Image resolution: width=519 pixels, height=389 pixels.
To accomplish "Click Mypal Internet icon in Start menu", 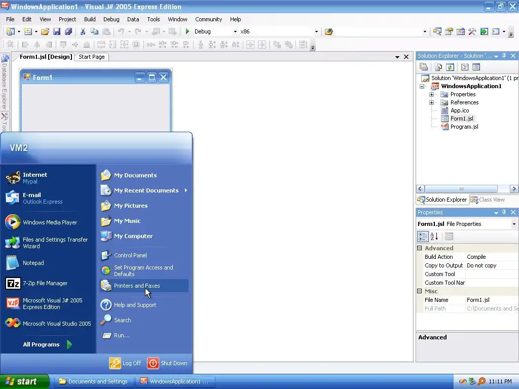I will 13,178.
